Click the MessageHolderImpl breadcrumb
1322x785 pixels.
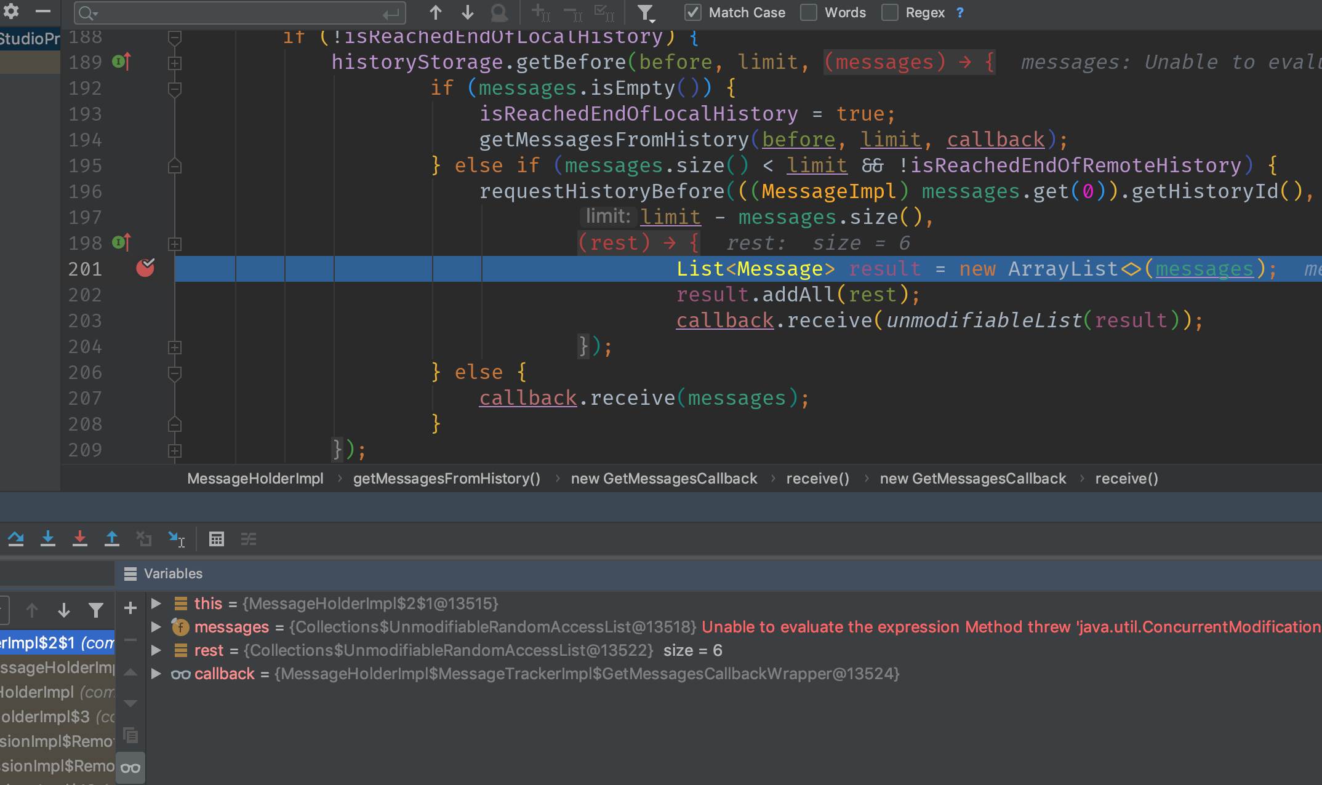[x=255, y=478]
